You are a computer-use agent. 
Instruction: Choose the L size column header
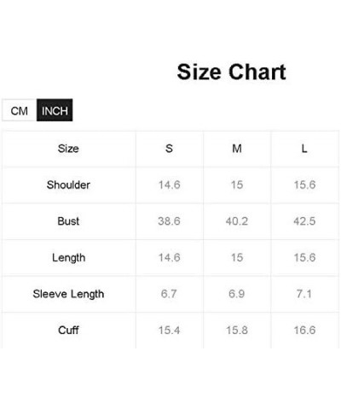(304, 149)
